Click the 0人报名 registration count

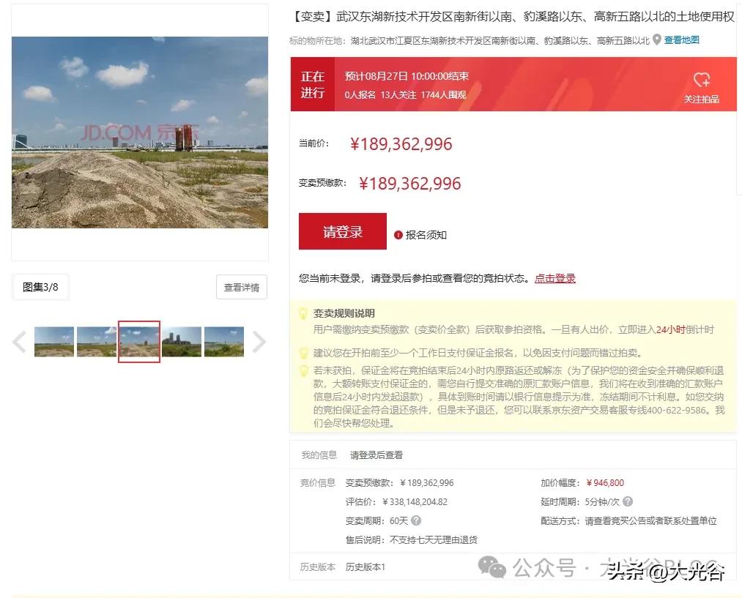pos(360,95)
